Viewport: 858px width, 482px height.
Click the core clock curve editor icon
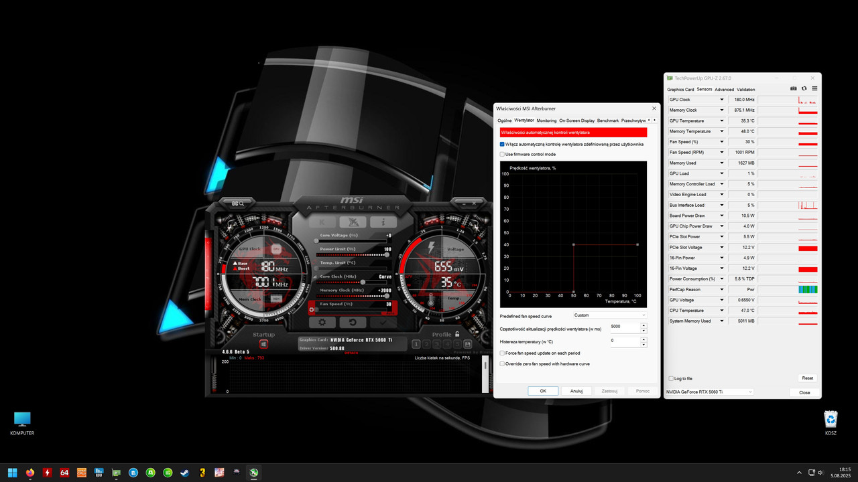(x=316, y=276)
